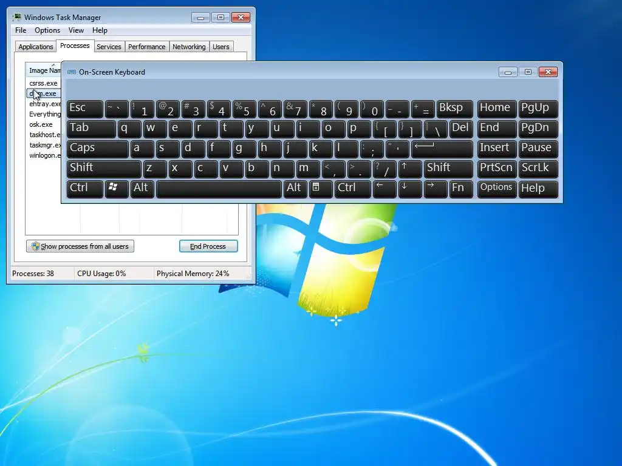The width and height of the screenshot is (622, 466).
Task: Select taskhost.exe process row
Action: pos(44,135)
